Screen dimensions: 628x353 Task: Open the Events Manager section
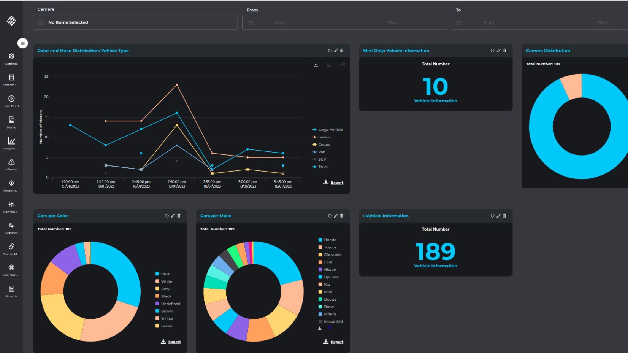(x=11, y=249)
